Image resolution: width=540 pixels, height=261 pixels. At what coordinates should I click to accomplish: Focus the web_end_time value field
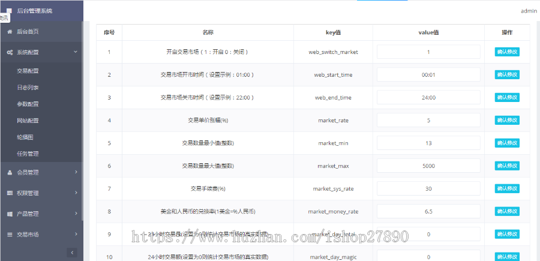[x=428, y=97]
